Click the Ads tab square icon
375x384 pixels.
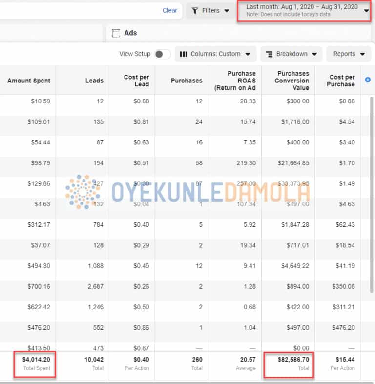pos(116,33)
